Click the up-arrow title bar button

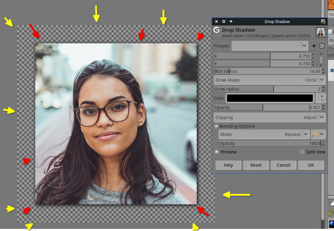coord(231,21)
